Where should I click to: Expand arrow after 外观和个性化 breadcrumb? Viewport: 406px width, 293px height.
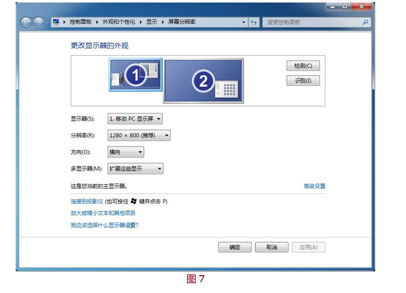[141, 22]
